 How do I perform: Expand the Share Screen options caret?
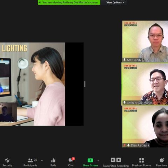pos(98,161)
